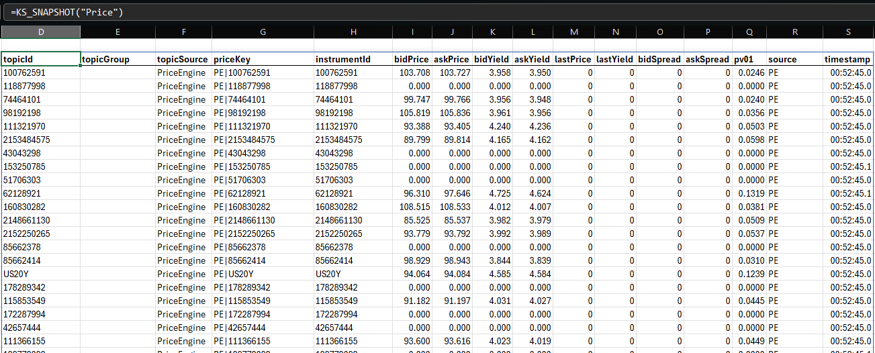
Task: Click the bidYield value 4.725
Action: click(x=492, y=193)
